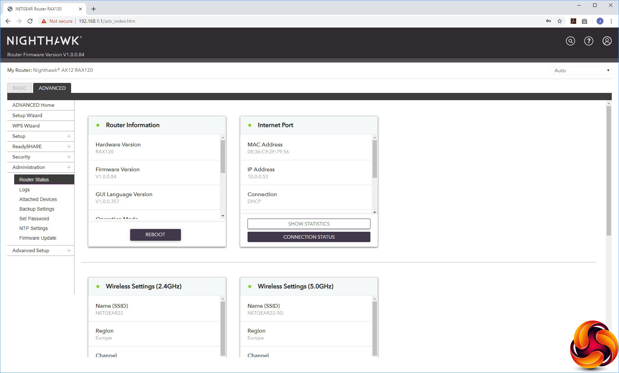Click the DHCP connection value
Screen dimensions: 619x373
tap(254, 201)
